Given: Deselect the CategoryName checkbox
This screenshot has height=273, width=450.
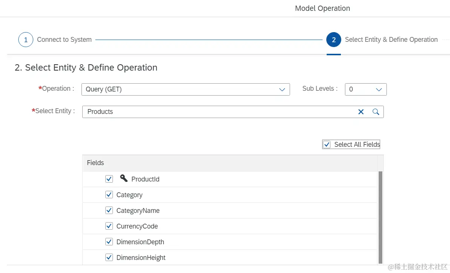Looking at the screenshot, I should pyautogui.click(x=109, y=210).
